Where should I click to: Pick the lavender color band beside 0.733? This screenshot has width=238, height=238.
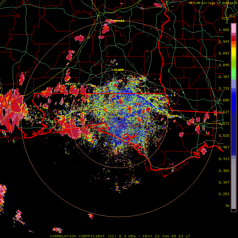click(x=234, y=84)
